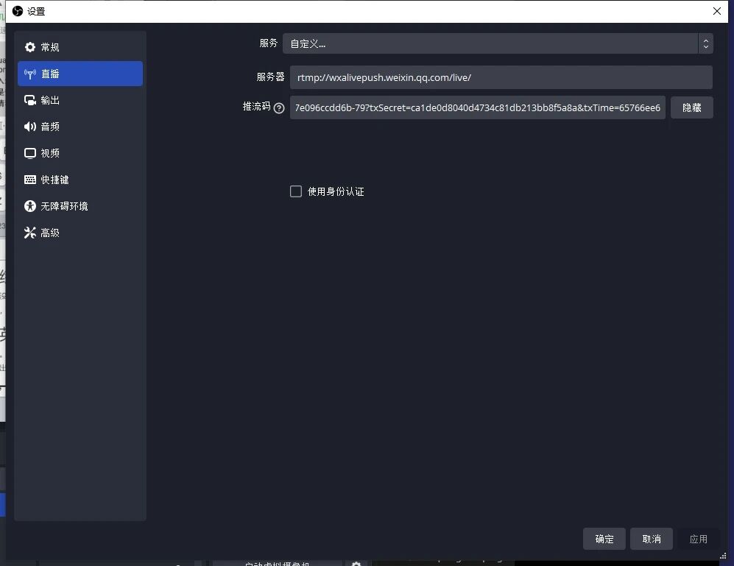
Task: Enable the 使用身份认证 checkbox
Action: click(x=296, y=191)
